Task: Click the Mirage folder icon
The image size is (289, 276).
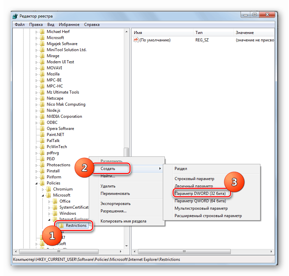Action: point(42,56)
